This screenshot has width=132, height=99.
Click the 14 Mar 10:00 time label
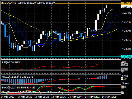(x=109, y=97)
